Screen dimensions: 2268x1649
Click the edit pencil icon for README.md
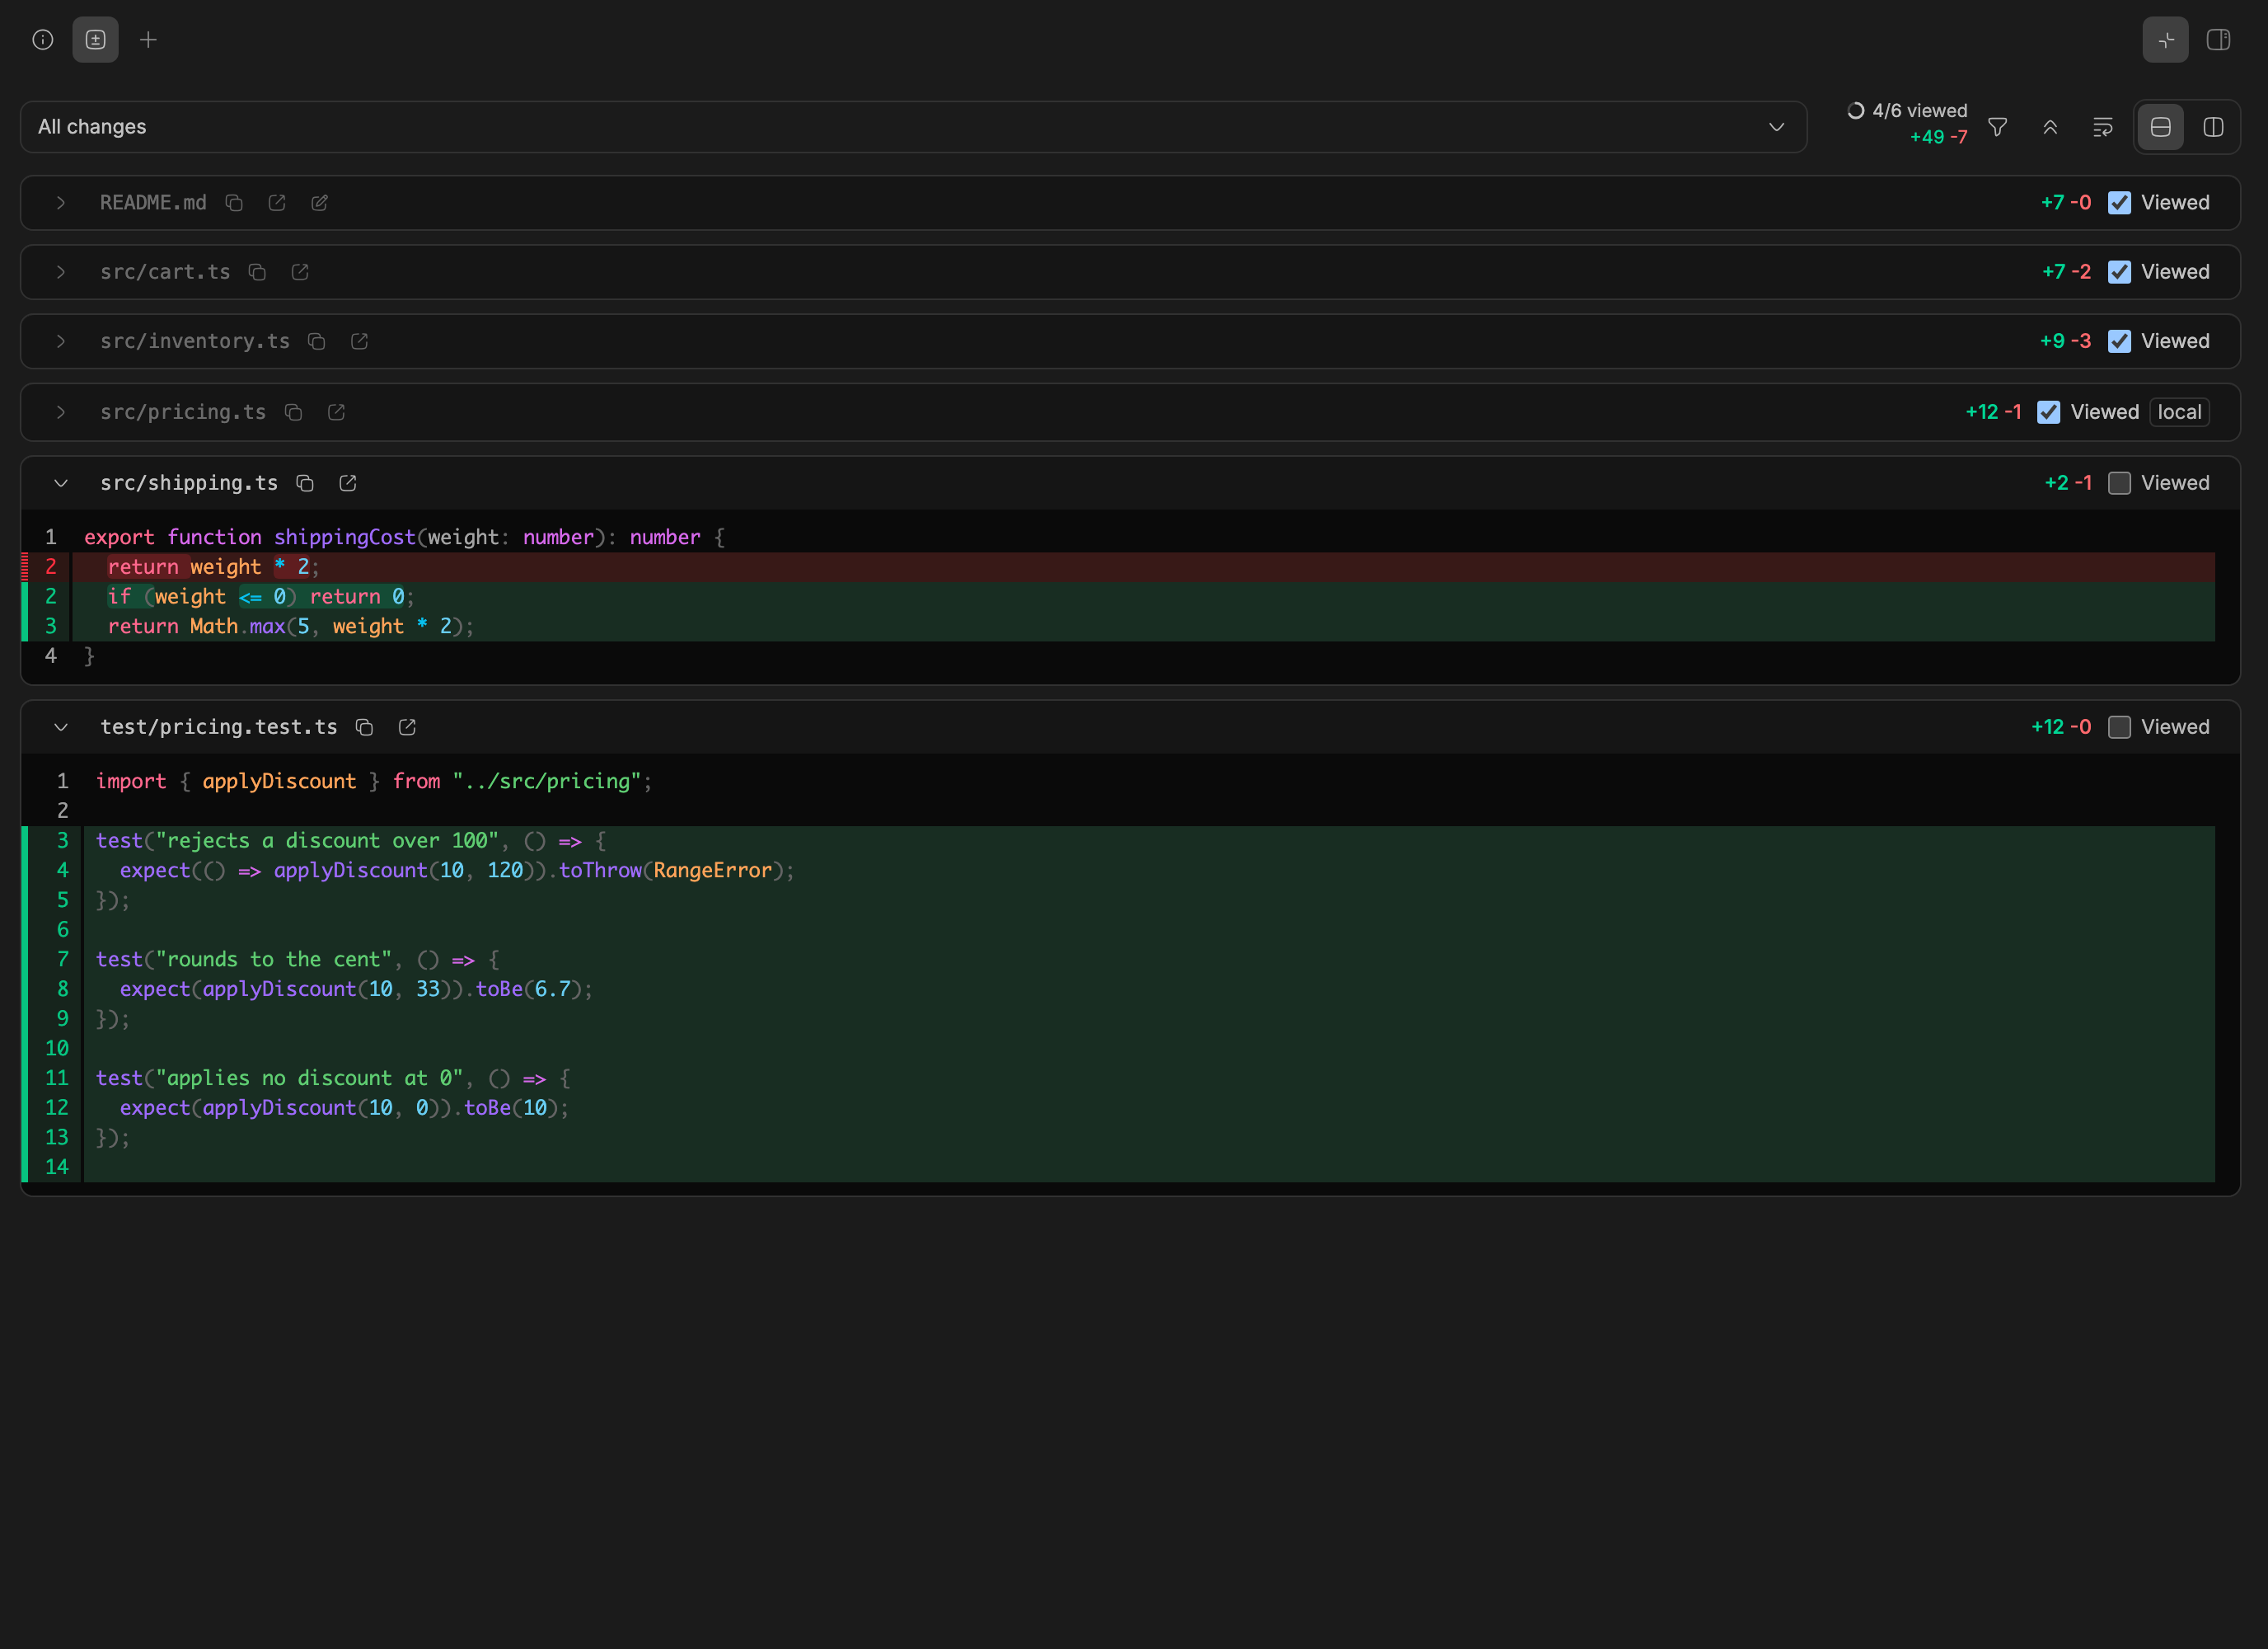coord(320,203)
